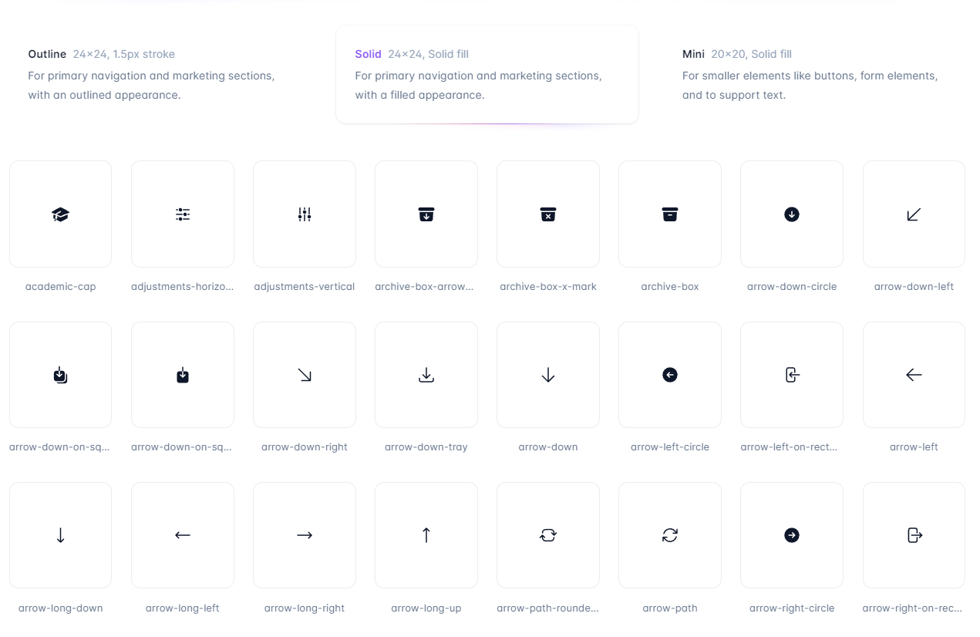Screen dimensions: 980x637
Task: Click the 'arrow-down-tray' name label
Action: click(426, 447)
